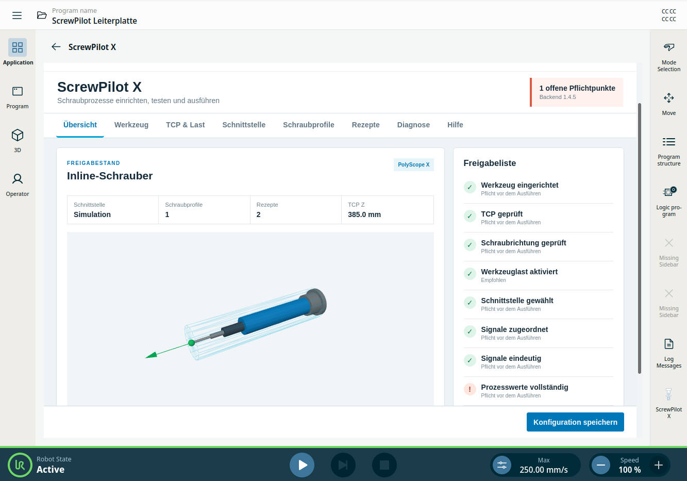Click the PolyScope X badge
The image size is (687, 481).
[413, 164]
